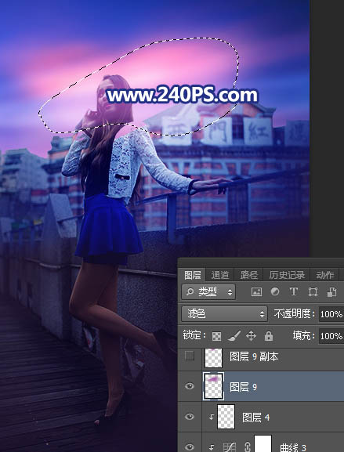Image resolution: width=344 pixels, height=452 pixels.
Task: Select the 图层 9 layer thumbnail
Action: [x=213, y=386]
